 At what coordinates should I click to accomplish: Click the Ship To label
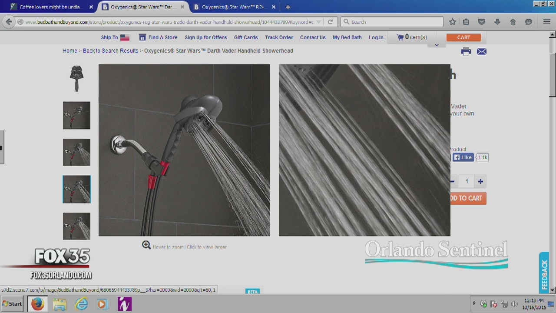(x=109, y=37)
